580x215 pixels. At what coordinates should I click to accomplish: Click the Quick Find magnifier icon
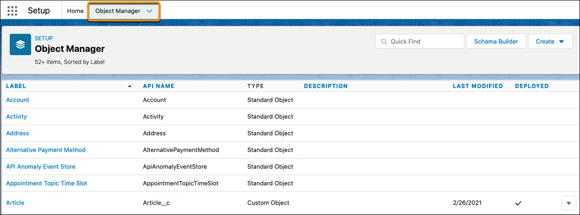pos(384,41)
